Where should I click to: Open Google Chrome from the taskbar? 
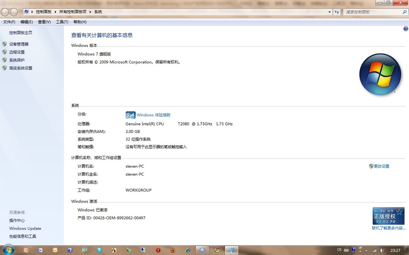pos(217,250)
